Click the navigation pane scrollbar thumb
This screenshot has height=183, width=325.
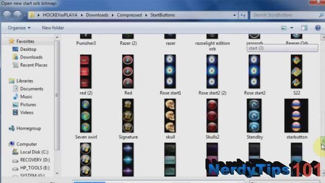pos(57,95)
